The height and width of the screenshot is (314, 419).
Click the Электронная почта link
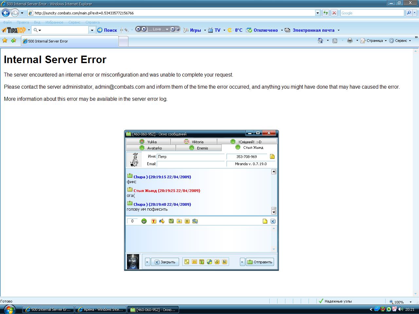(313, 30)
